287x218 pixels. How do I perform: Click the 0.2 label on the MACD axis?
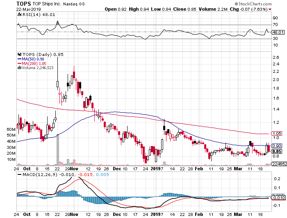[277, 179]
